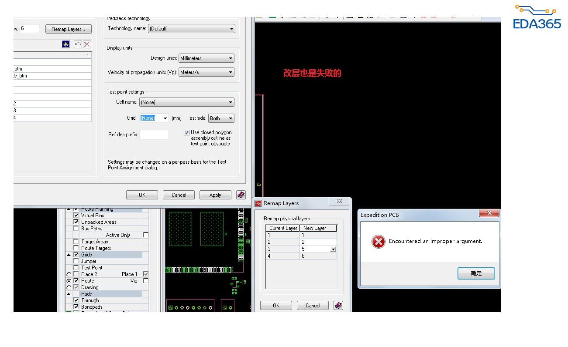
Task: Uncheck the Bondpads checkbox
Action: coord(76,307)
